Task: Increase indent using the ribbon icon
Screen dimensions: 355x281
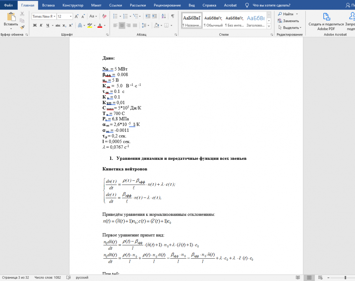Action: point(155,16)
